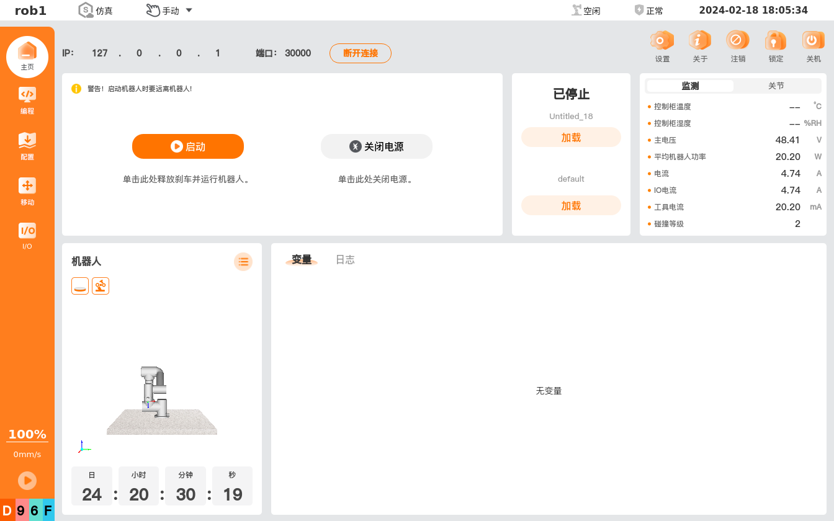834x521 pixels.
Task: Click the robot 空闲 idle status icon
Action: (577, 10)
